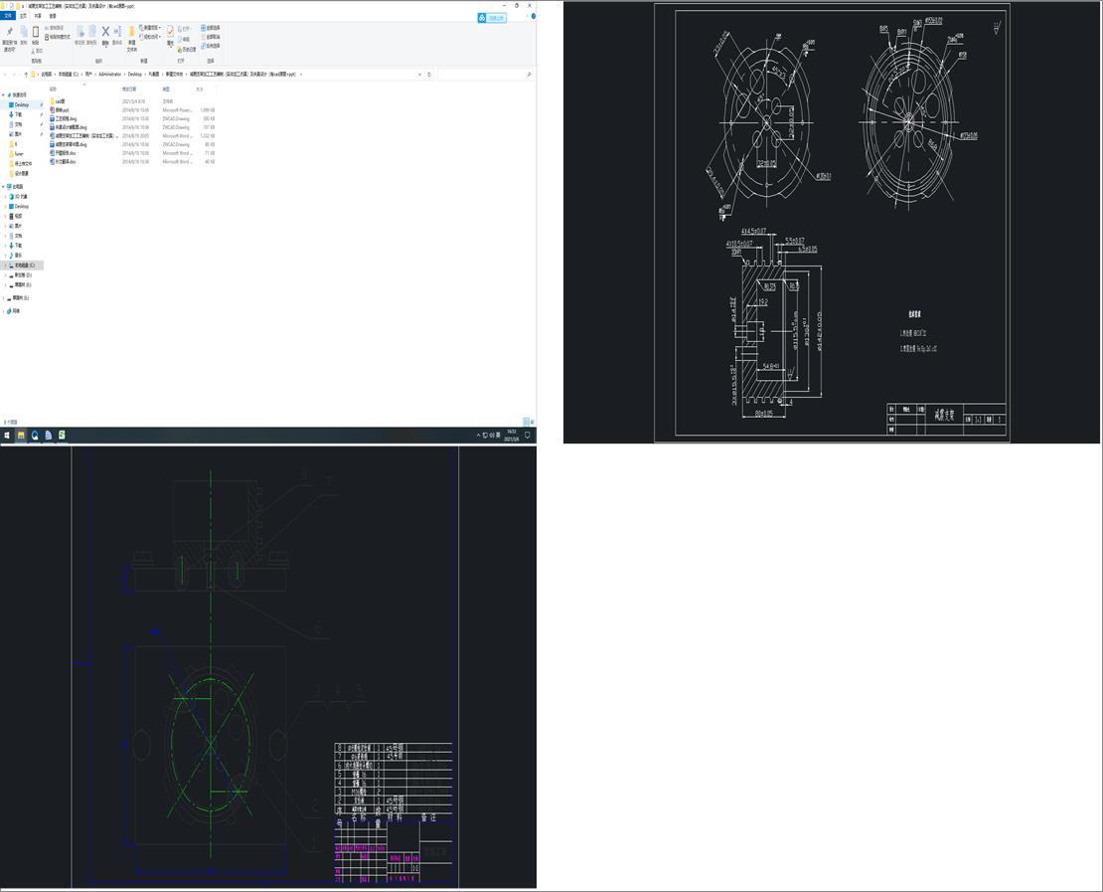The height and width of the screenshot is (892, 1103).
Task: Click the New Folder icon in ribbon
Action: [x=131, y=33]
